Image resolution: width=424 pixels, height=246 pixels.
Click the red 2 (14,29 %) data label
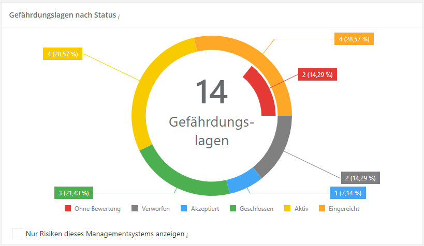point(317,75)
